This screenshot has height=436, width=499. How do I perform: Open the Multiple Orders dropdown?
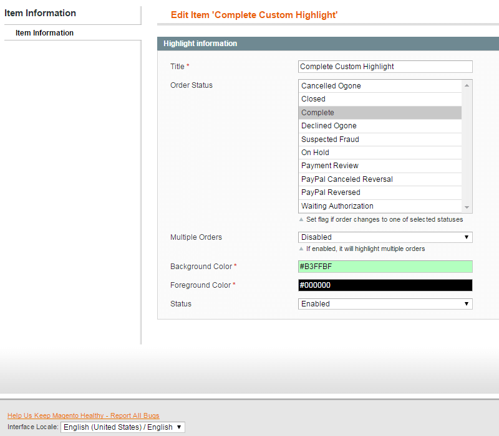pos(385,237)
